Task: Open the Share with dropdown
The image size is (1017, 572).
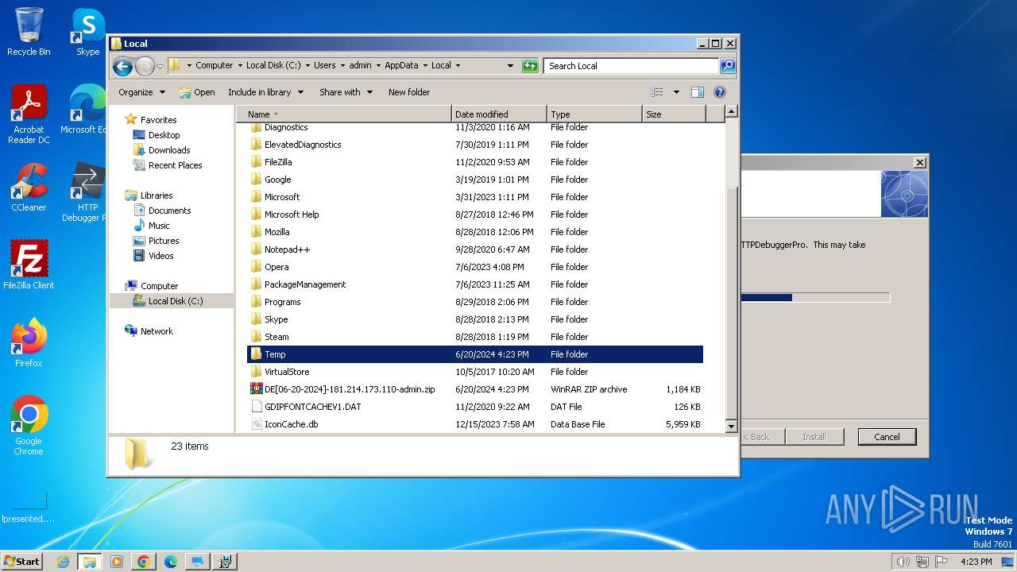Action: [x=346, y=92]
